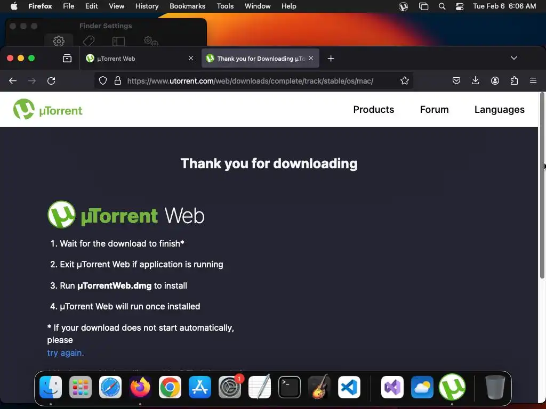This screenshot has width=546, height=409.
Task: Click Firefox icon in the Dock
Action: point(140,387)
